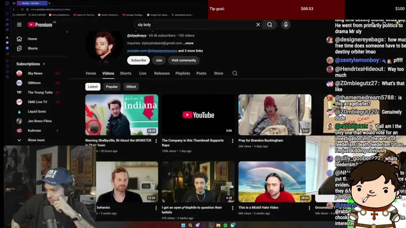This screenshot has width=406, height=228.
Task: Click the browser address bar URL
Action: [x=50, y=9]
